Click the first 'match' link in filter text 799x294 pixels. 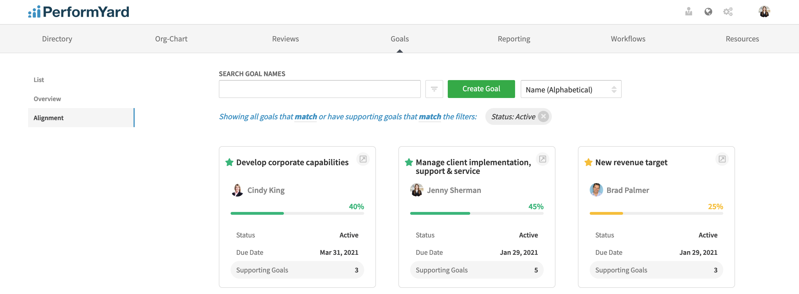tap(306, 117)
